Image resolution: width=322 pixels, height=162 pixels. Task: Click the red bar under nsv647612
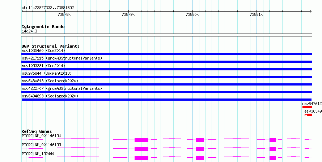coord(307,107)
